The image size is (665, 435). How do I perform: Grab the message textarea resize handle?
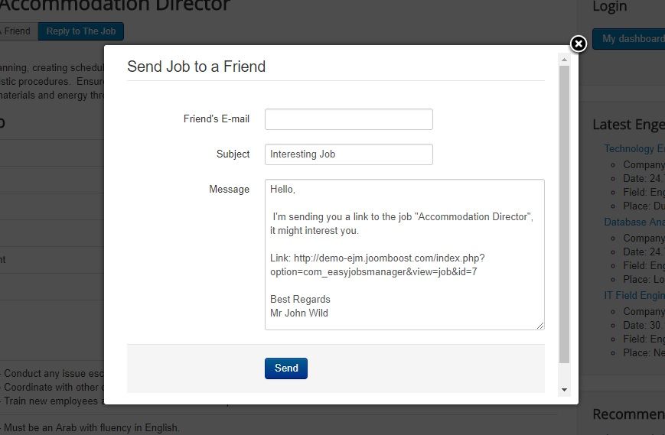point(540,326)
